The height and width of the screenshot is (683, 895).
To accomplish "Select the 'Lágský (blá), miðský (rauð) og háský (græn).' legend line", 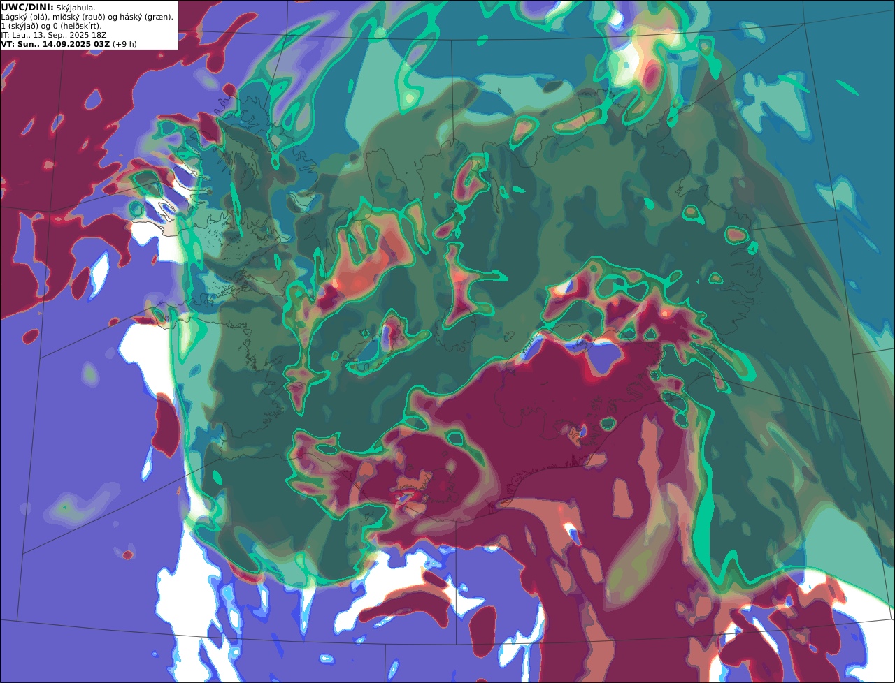I will click(87, 17).
